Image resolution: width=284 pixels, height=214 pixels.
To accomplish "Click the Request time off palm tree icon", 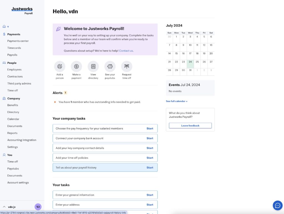I will click(126, 67).
